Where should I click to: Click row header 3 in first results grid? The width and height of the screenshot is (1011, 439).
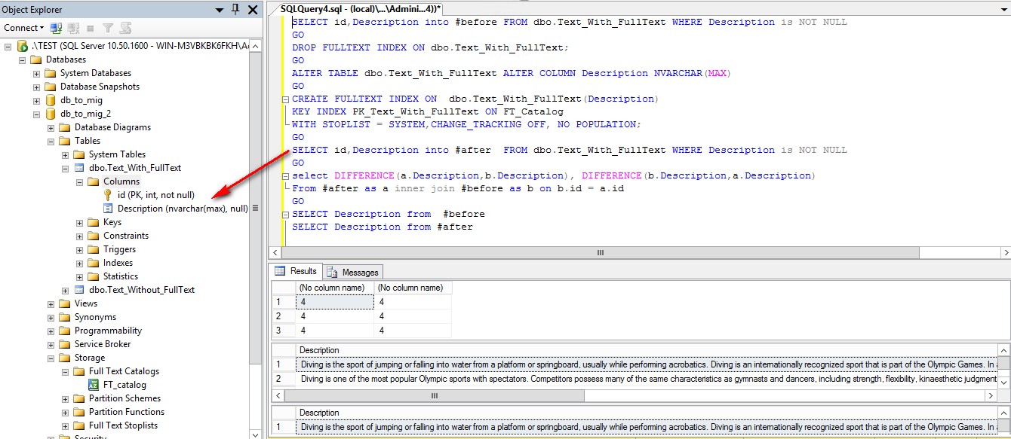[283, 330]
